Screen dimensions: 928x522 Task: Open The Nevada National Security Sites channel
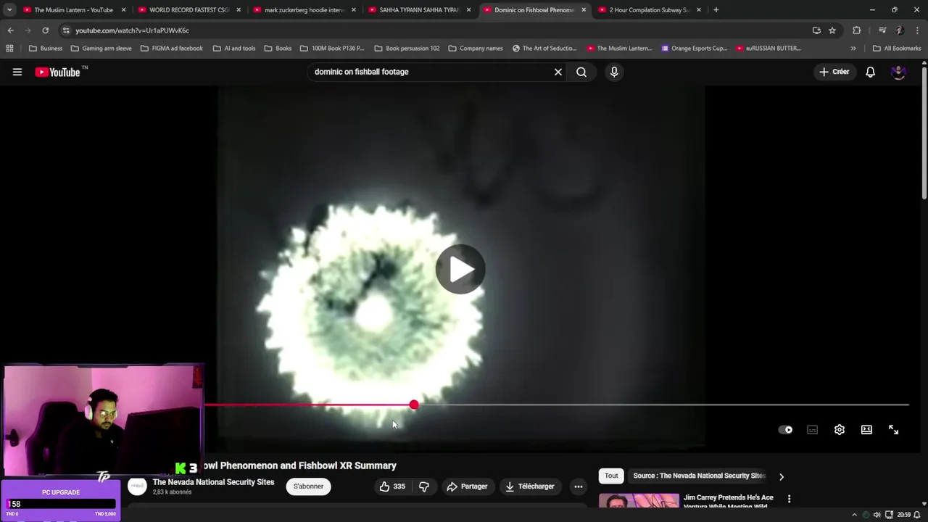(213, 482)
